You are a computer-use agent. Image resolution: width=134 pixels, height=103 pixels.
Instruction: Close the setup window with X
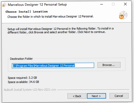pyautogui.click(x=125, y=4)
